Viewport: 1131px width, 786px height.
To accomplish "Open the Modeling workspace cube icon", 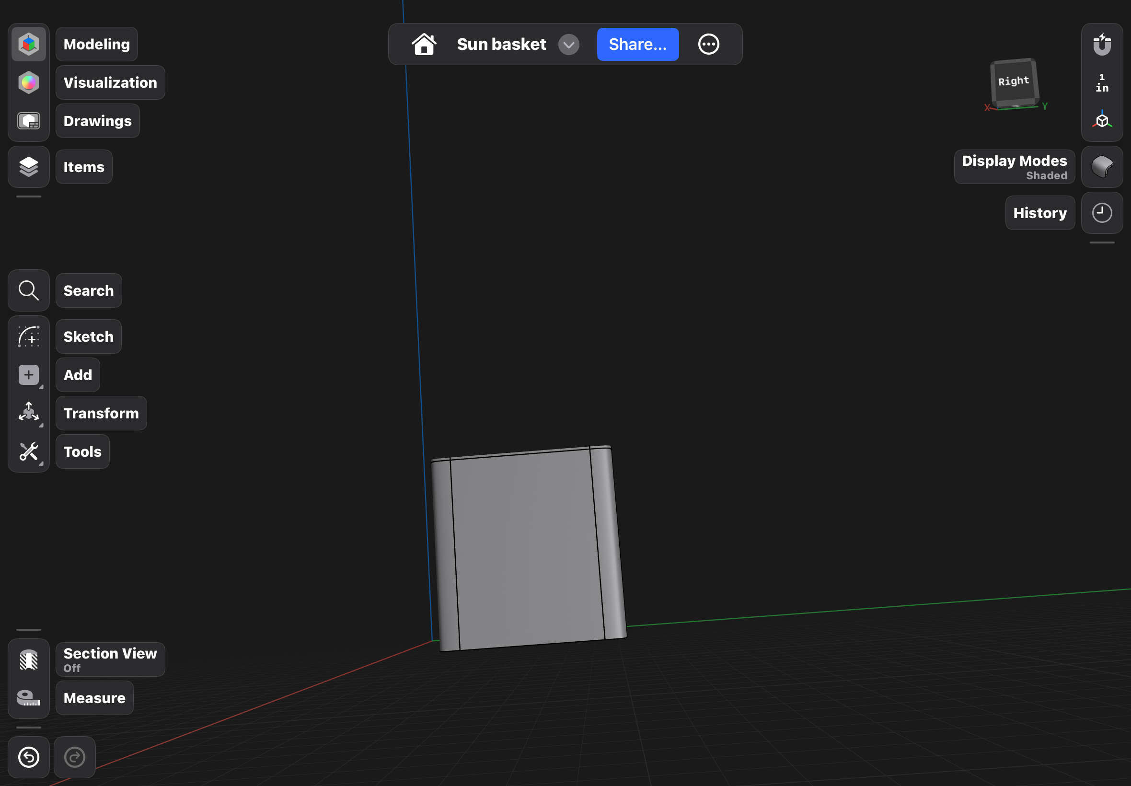I will pos(29,44).
